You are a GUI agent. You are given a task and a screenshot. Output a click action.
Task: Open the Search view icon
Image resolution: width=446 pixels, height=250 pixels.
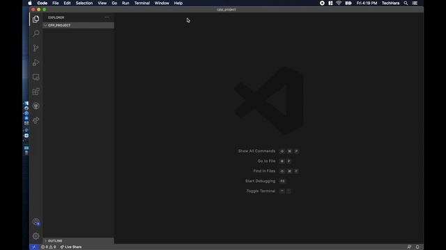36,33
